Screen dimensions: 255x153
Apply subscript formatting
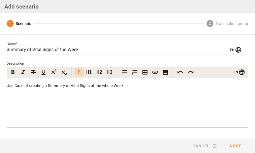[64, 72]
